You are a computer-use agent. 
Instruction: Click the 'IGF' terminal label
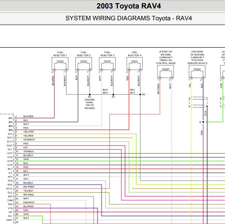11,212
